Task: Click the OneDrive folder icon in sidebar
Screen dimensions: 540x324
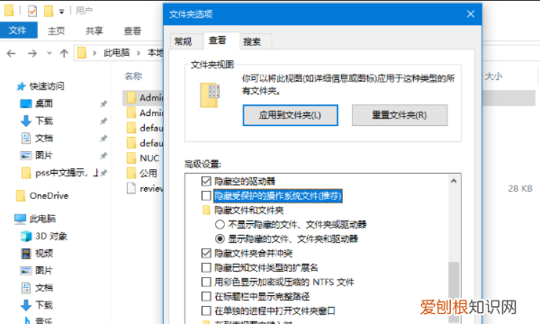Action: [21, 195]
